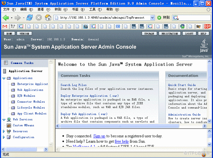The height and width of the screenshot is (158, 213).
Task: Open the Administration Guide link
Action: (x=184, y=114)
